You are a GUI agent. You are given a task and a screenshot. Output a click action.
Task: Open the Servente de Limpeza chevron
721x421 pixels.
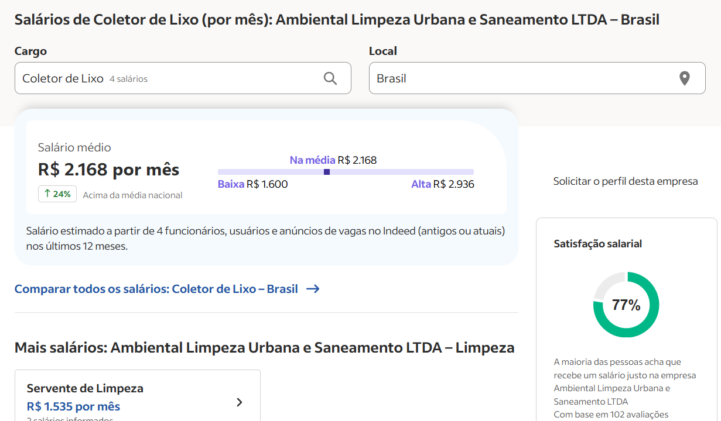239,402
